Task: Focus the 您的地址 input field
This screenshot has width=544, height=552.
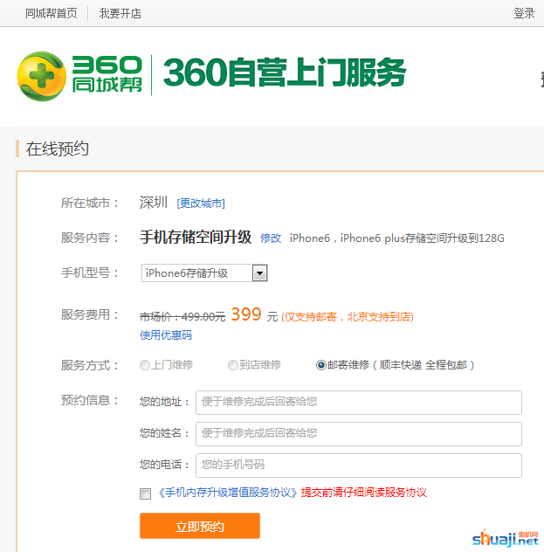Action: 359,403
